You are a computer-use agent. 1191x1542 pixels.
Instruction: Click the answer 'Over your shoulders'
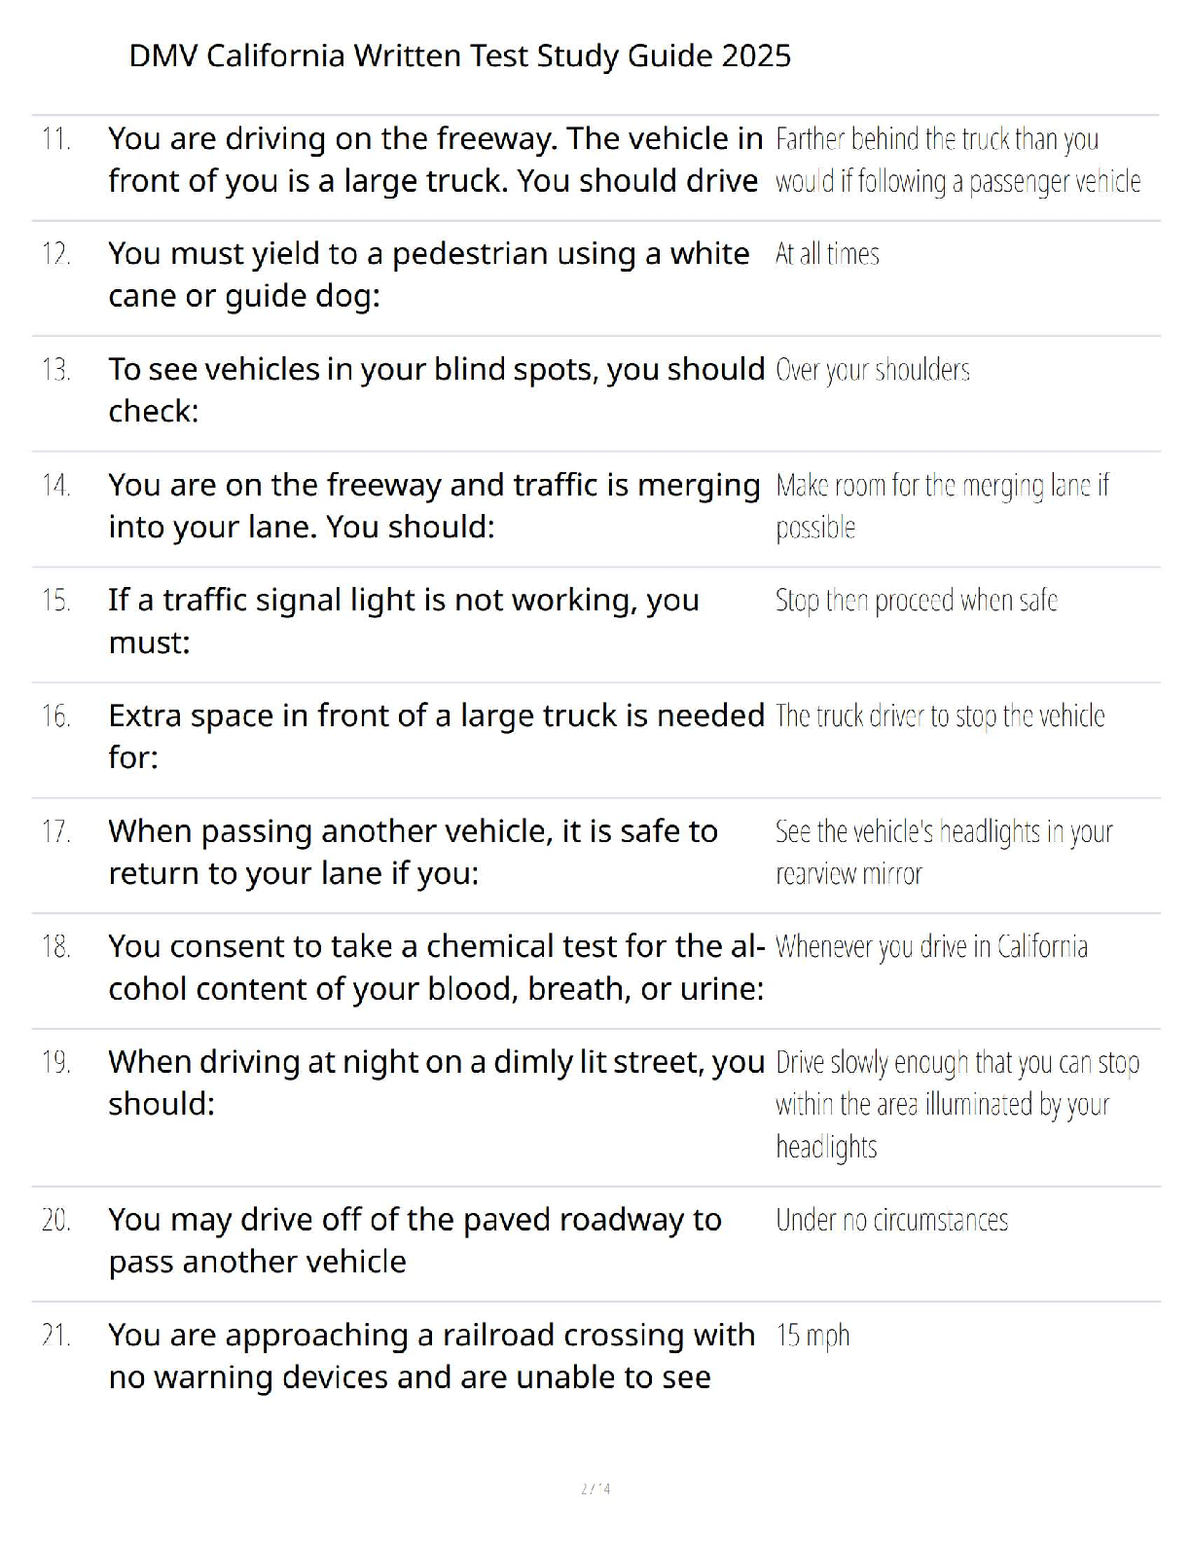(x=873, y=370)
